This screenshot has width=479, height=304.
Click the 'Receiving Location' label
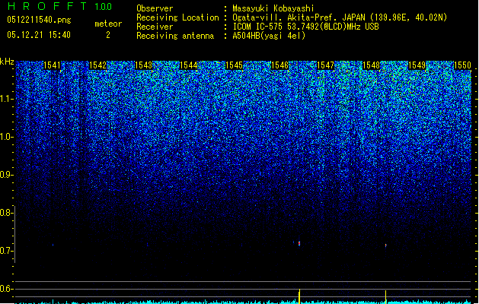point(177,17)
